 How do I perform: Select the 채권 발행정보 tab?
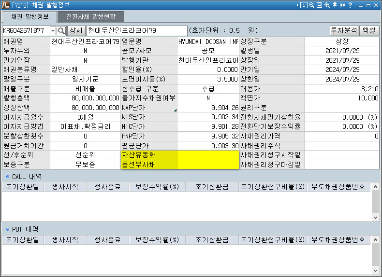[x=30, y=16]
